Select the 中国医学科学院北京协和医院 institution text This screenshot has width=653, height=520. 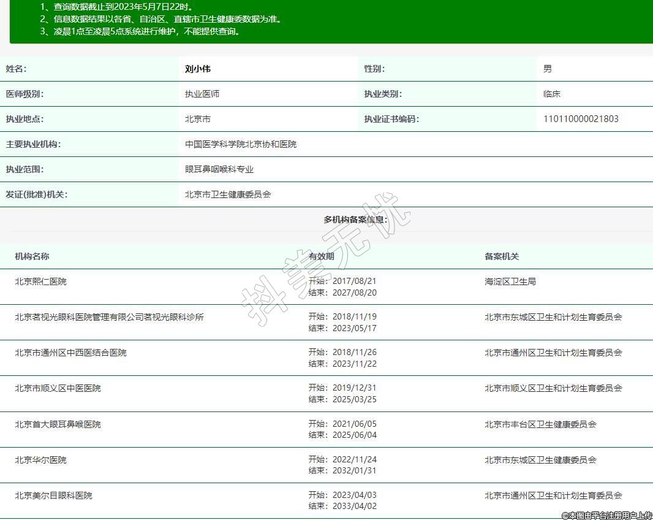tap(241, 144)
